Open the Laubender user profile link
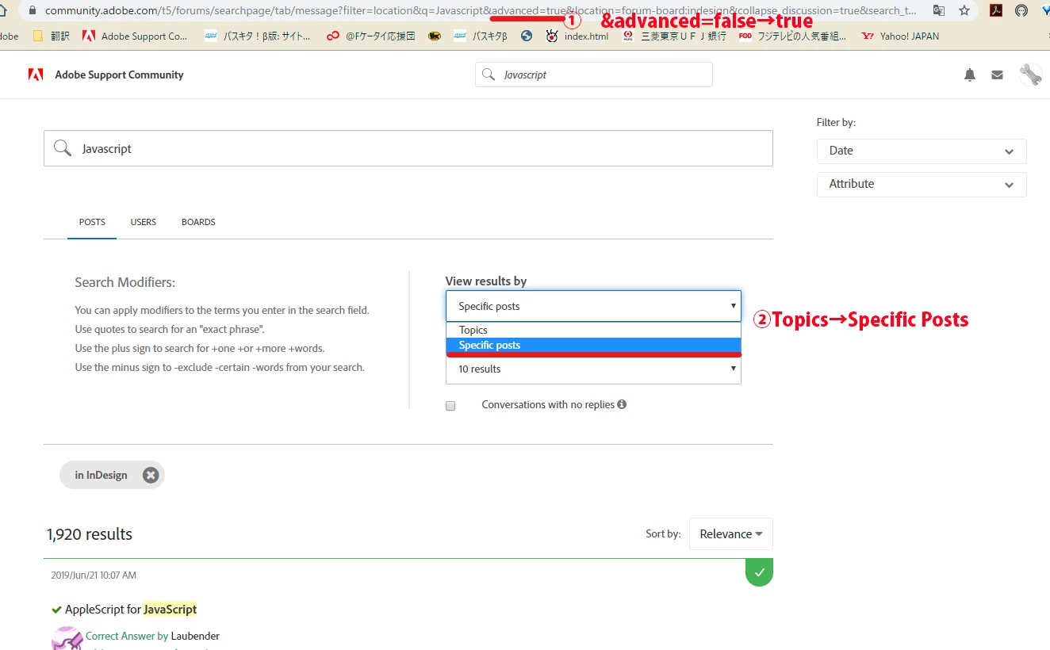 click(195, 636)
